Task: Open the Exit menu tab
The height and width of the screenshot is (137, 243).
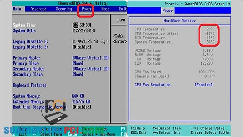Action: tap(123, 9)
